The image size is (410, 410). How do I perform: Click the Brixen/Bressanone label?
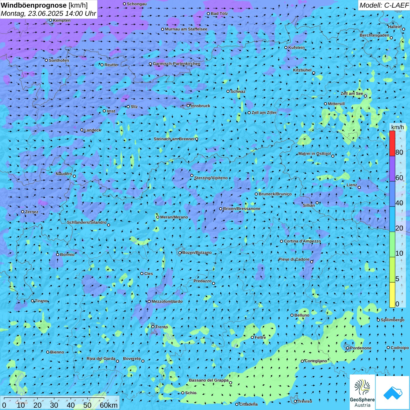[242, 209]
